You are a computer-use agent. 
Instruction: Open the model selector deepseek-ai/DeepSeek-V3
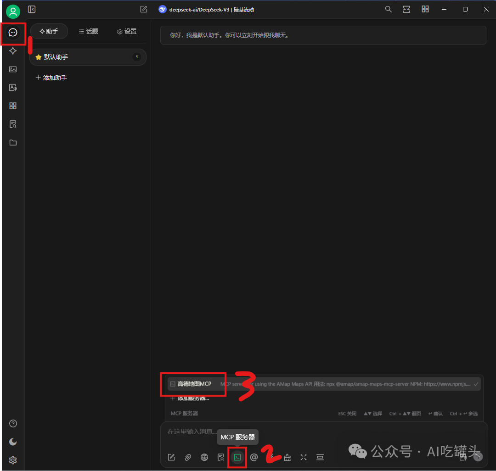(x=206, y=10)
